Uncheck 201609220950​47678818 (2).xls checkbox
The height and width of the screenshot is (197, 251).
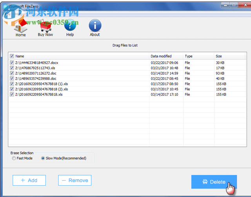(x=12, y=89)
